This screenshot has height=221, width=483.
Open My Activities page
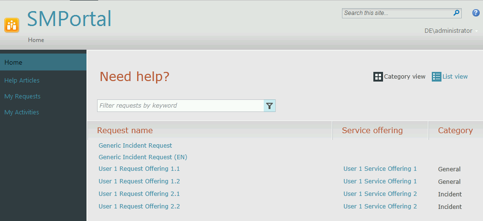coord(22,112)
